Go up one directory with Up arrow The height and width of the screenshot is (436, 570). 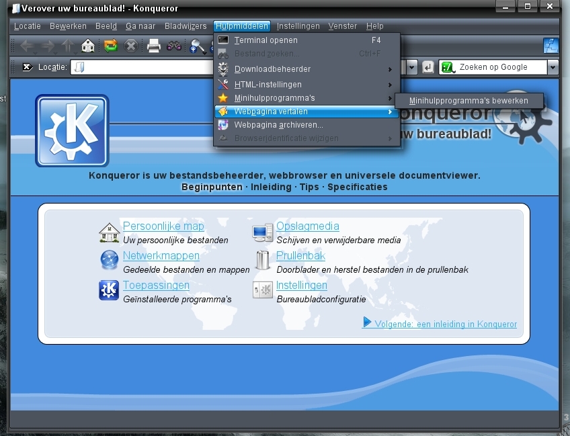point(67,46)
